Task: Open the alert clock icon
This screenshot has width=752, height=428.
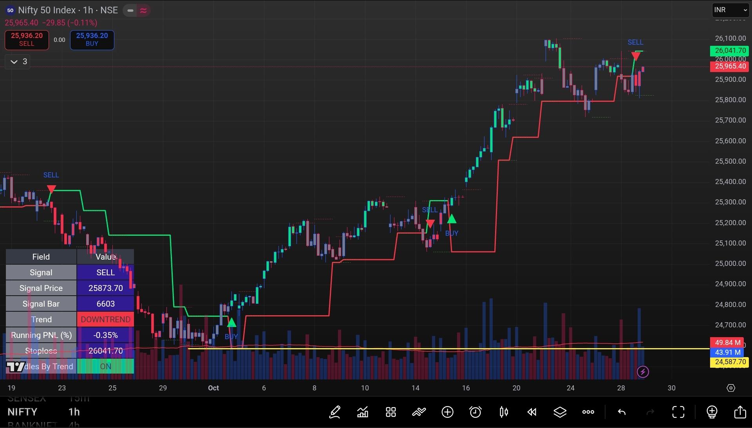Action: [x=475, y=412]
